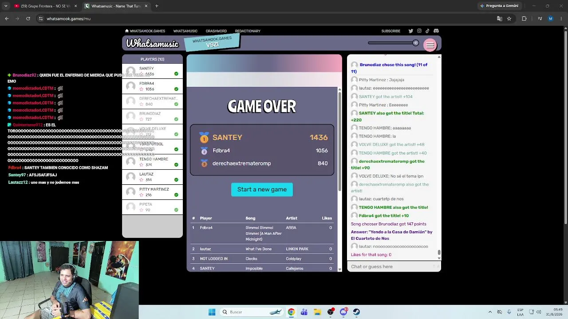The width and height of the screenshot is (568, 319).
Task: Open REDACTIONARY in the top navigation
Action: pos(248,31)
